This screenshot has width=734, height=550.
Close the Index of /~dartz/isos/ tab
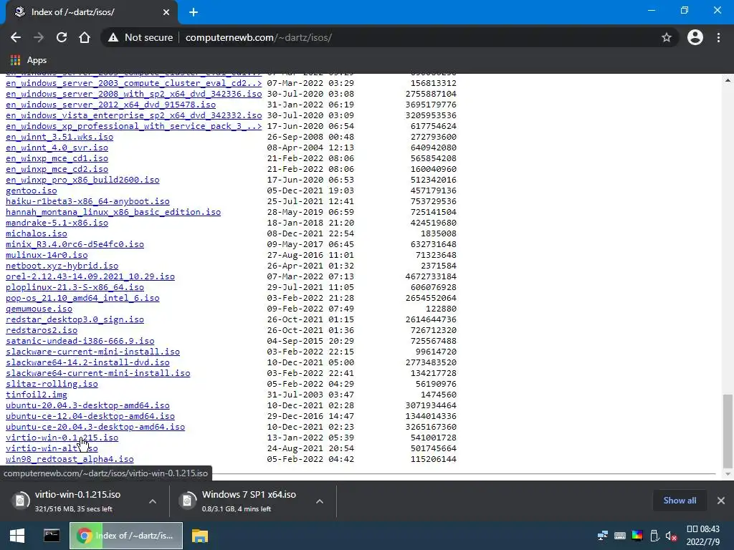point(166,12)
